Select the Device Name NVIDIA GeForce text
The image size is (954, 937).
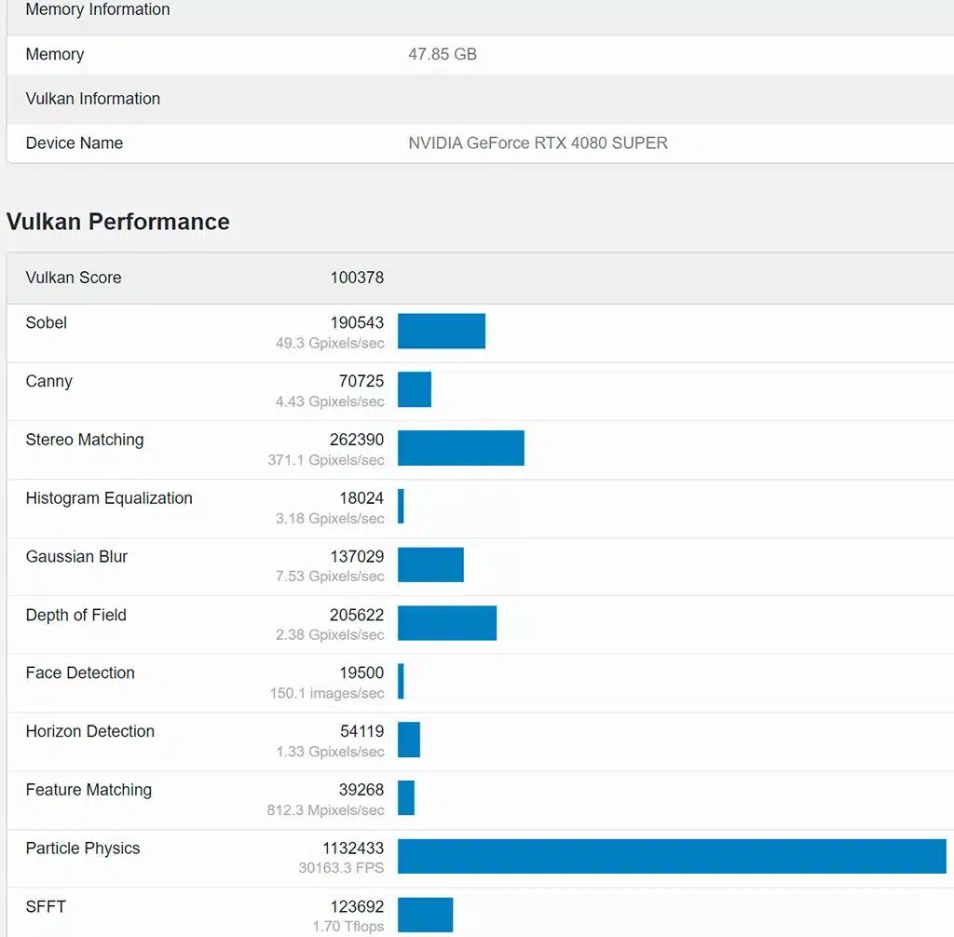pyautogui.click(x=538, y=143)
